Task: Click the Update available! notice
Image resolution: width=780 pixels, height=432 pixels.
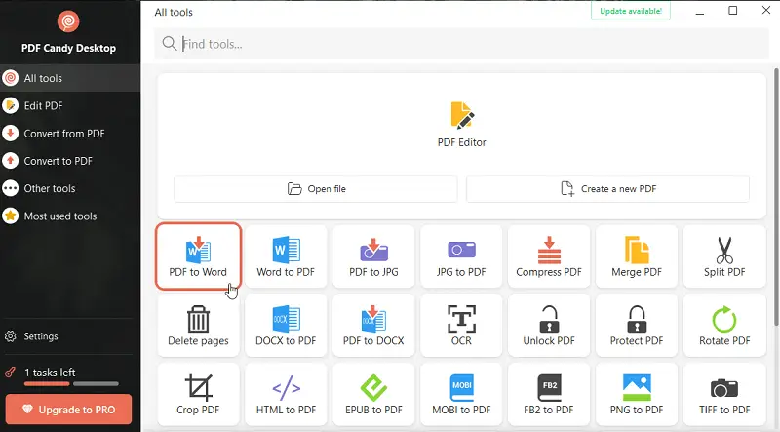Action: (631, 11)
